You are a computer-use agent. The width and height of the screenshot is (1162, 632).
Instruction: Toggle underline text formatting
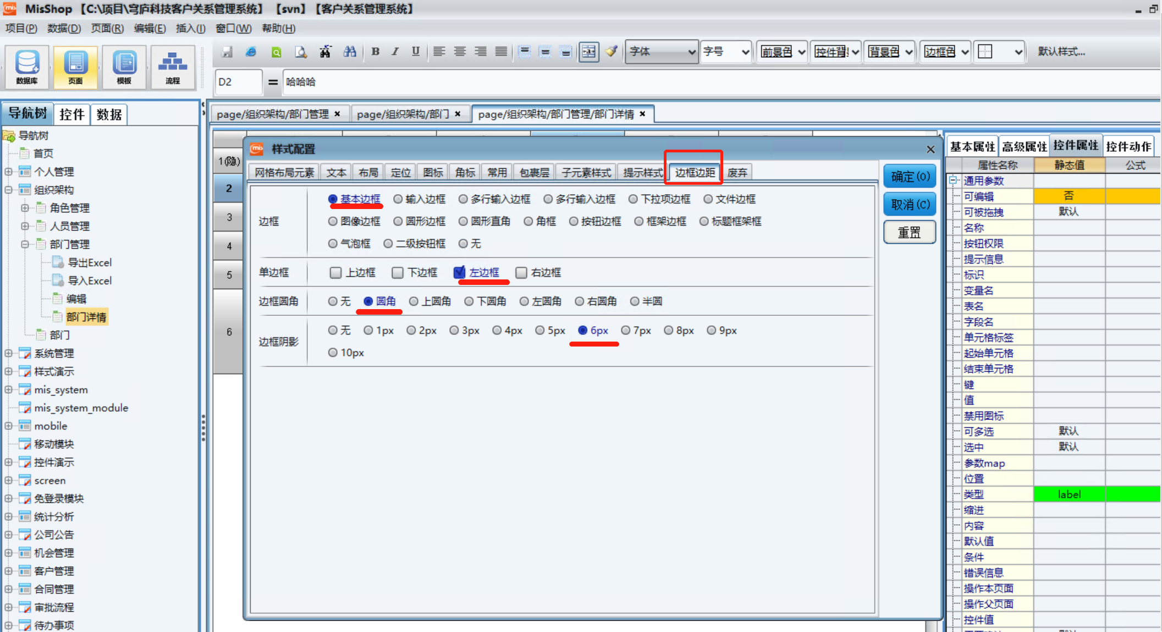click(416, 52)
